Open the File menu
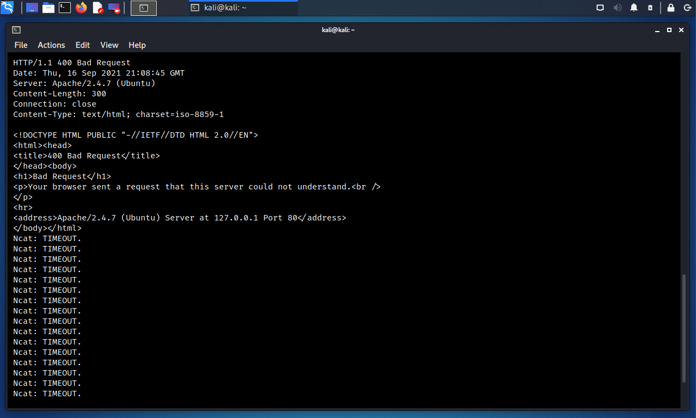The image size is (696, 418). tap(21, 45)
